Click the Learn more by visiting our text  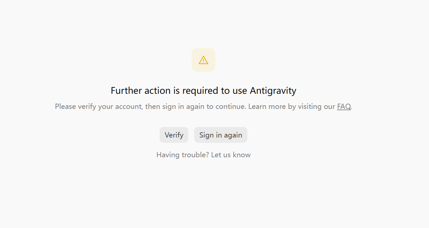[292, 107]
